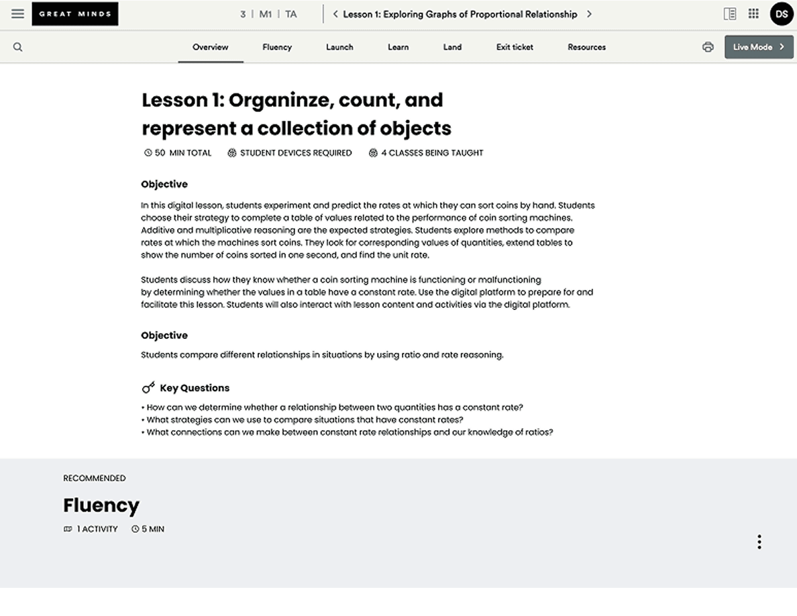Click the search magnifier icon

point(18,47)
